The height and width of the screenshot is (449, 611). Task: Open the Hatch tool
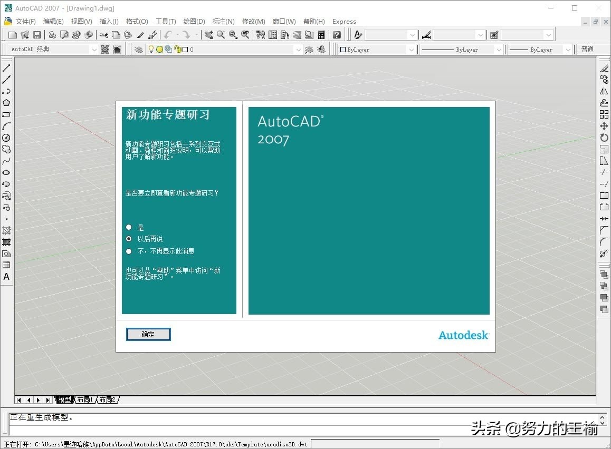click(x=6, y=231)
